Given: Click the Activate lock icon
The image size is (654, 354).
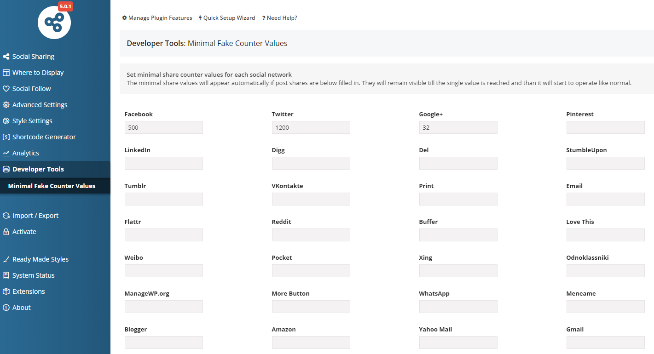Looking at the screenshot, I should (6, 232).
